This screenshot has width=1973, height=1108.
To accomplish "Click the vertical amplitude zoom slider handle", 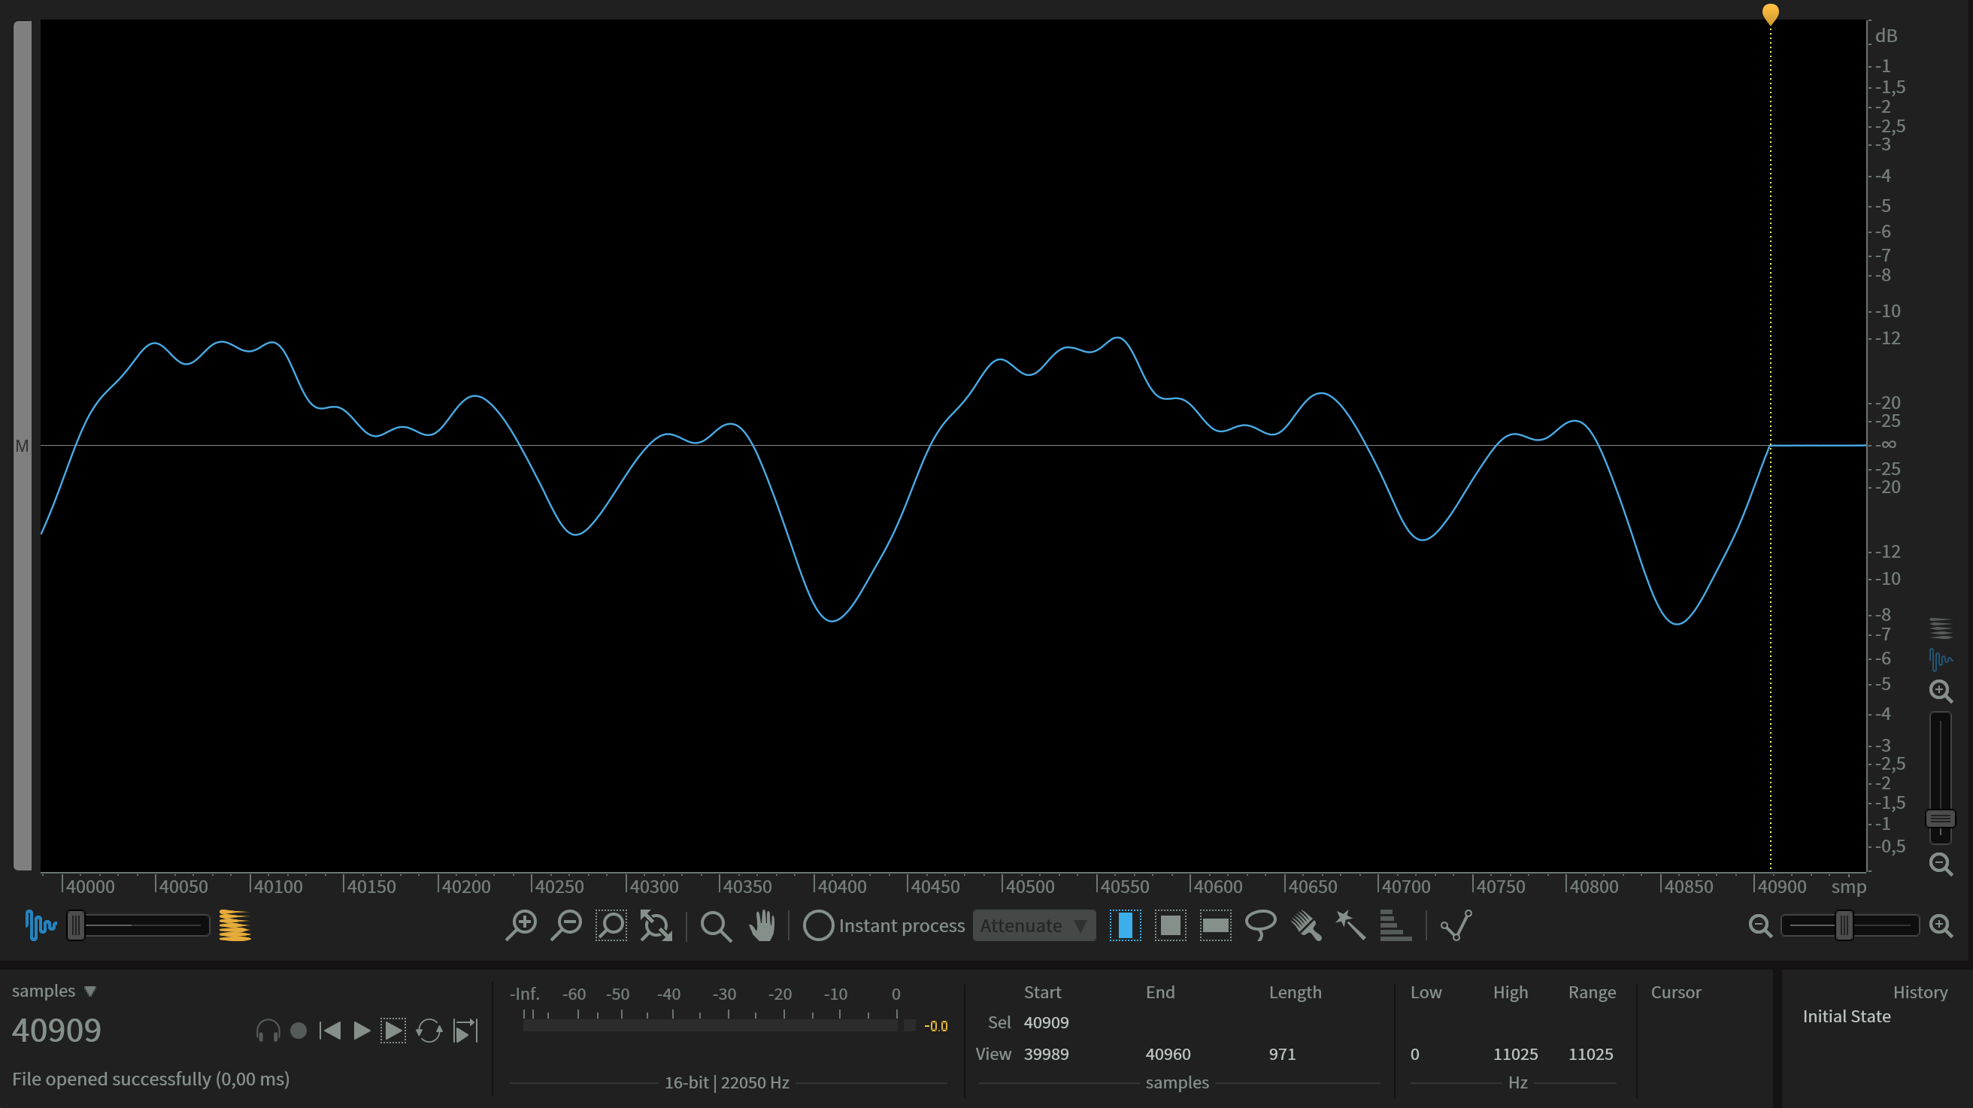I will [x=1940, y=819].
